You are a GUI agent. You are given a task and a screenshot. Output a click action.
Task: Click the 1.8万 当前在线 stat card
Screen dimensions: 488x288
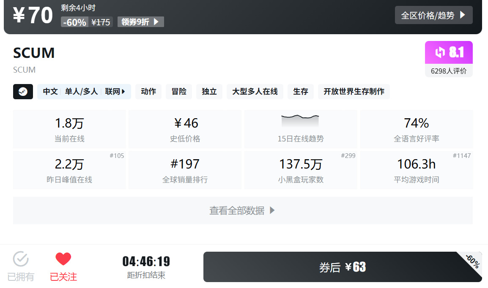(x=69, y=129)
